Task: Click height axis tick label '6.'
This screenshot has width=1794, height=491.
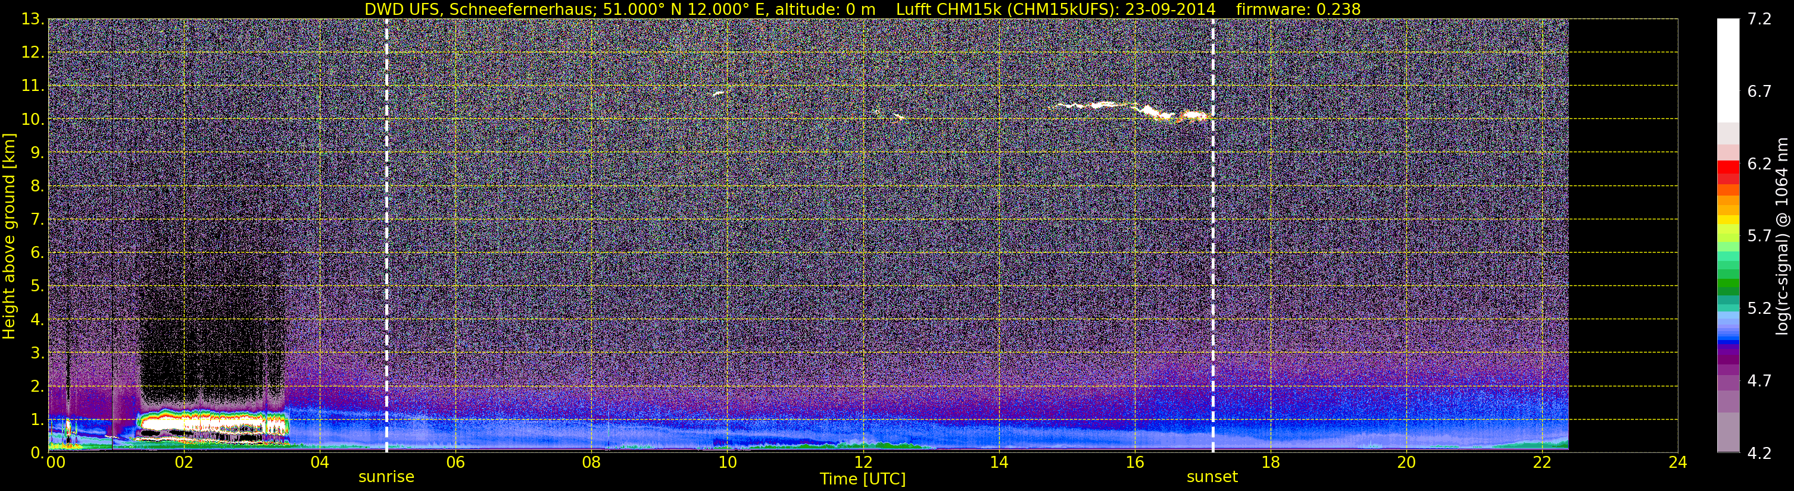Action: coord(37,253)
